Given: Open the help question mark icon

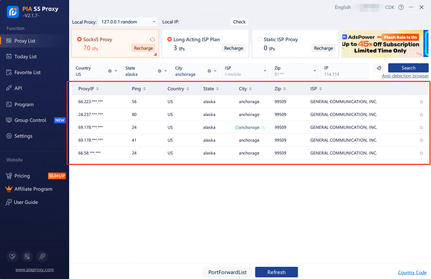Looking at the screenshot, I should [x=401, y=7].
